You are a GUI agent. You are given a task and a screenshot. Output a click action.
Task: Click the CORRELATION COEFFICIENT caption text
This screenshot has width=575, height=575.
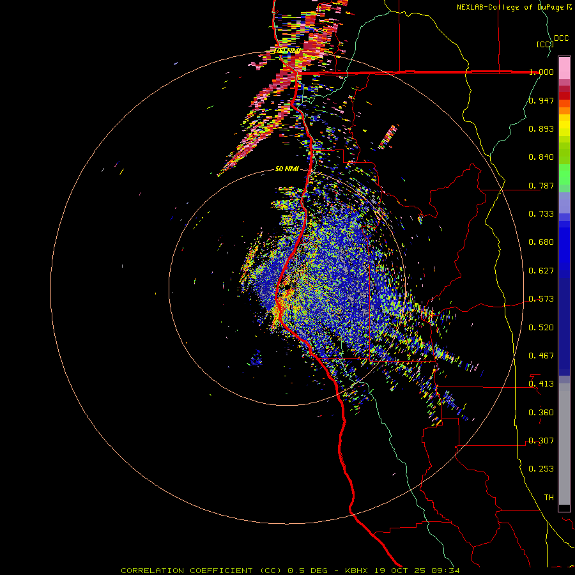coord(187,571)
